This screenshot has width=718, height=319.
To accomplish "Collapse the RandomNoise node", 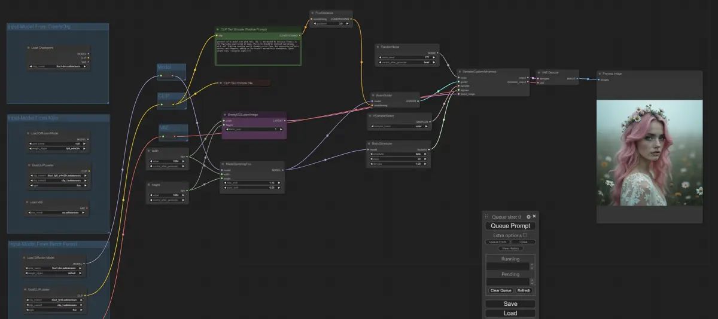I will pos(379,47).
